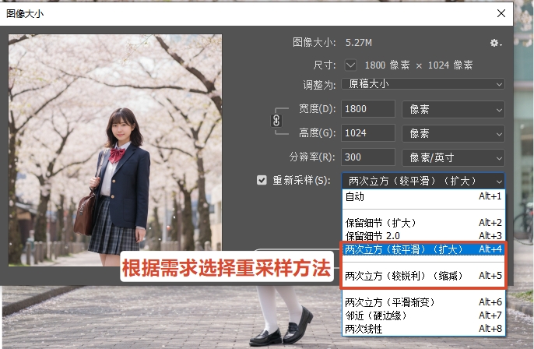
Task: Open the width unit 像素 dropdown
Action: click(453, 109)
